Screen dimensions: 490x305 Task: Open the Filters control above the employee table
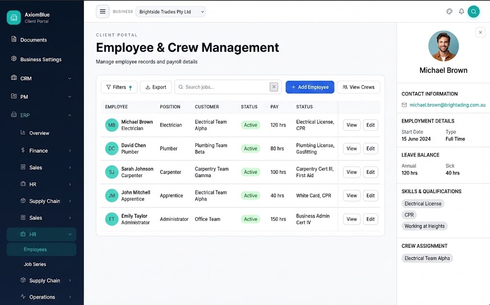pyautogui.click(x=119, y=87)
